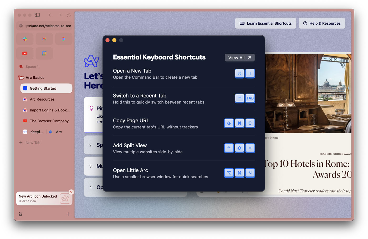This screenshot has height=239, width=368.
Task: Select the Space 1 label
Action: tap(32, 67)
